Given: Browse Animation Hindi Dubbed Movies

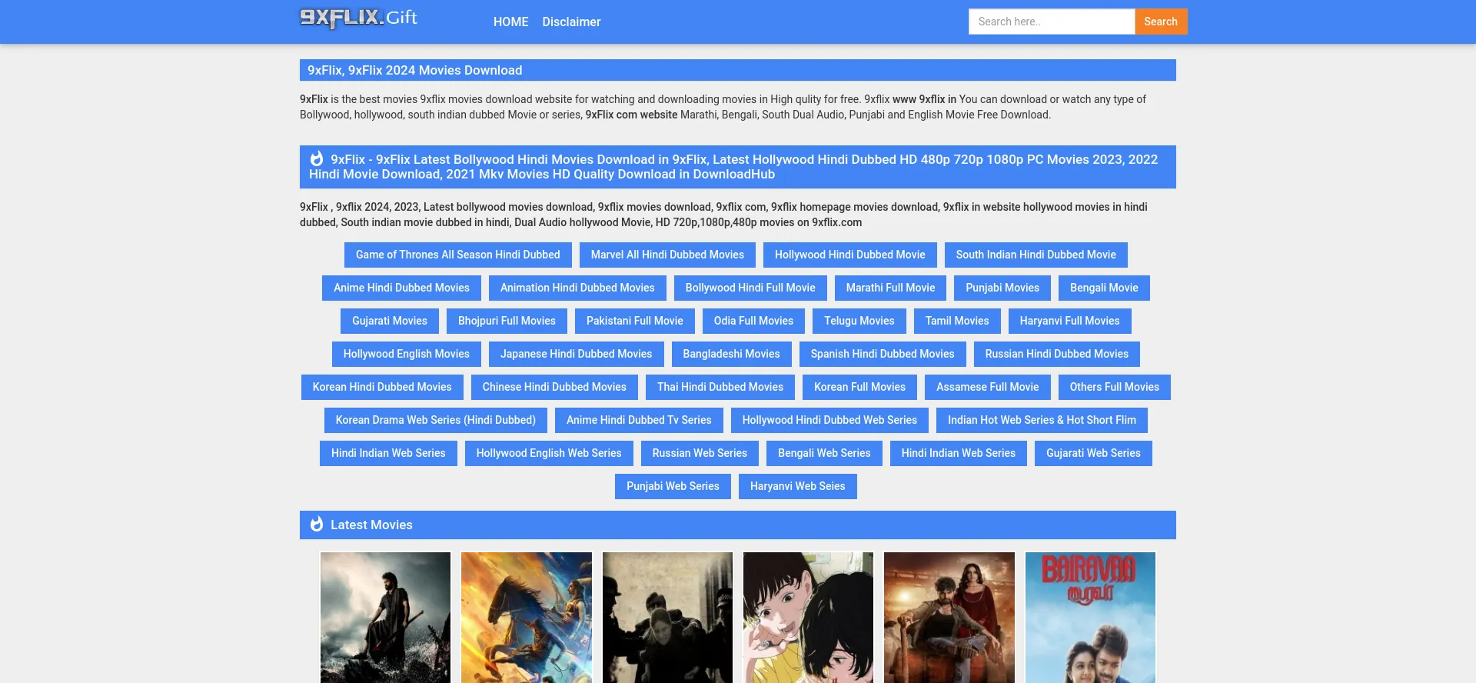Looking at the screenshot, I should tap(577, 288).
